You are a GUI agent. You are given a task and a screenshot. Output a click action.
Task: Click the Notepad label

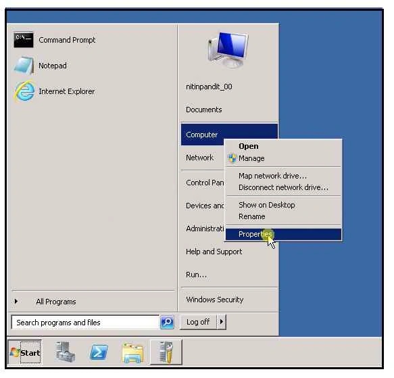coord(53,66)
